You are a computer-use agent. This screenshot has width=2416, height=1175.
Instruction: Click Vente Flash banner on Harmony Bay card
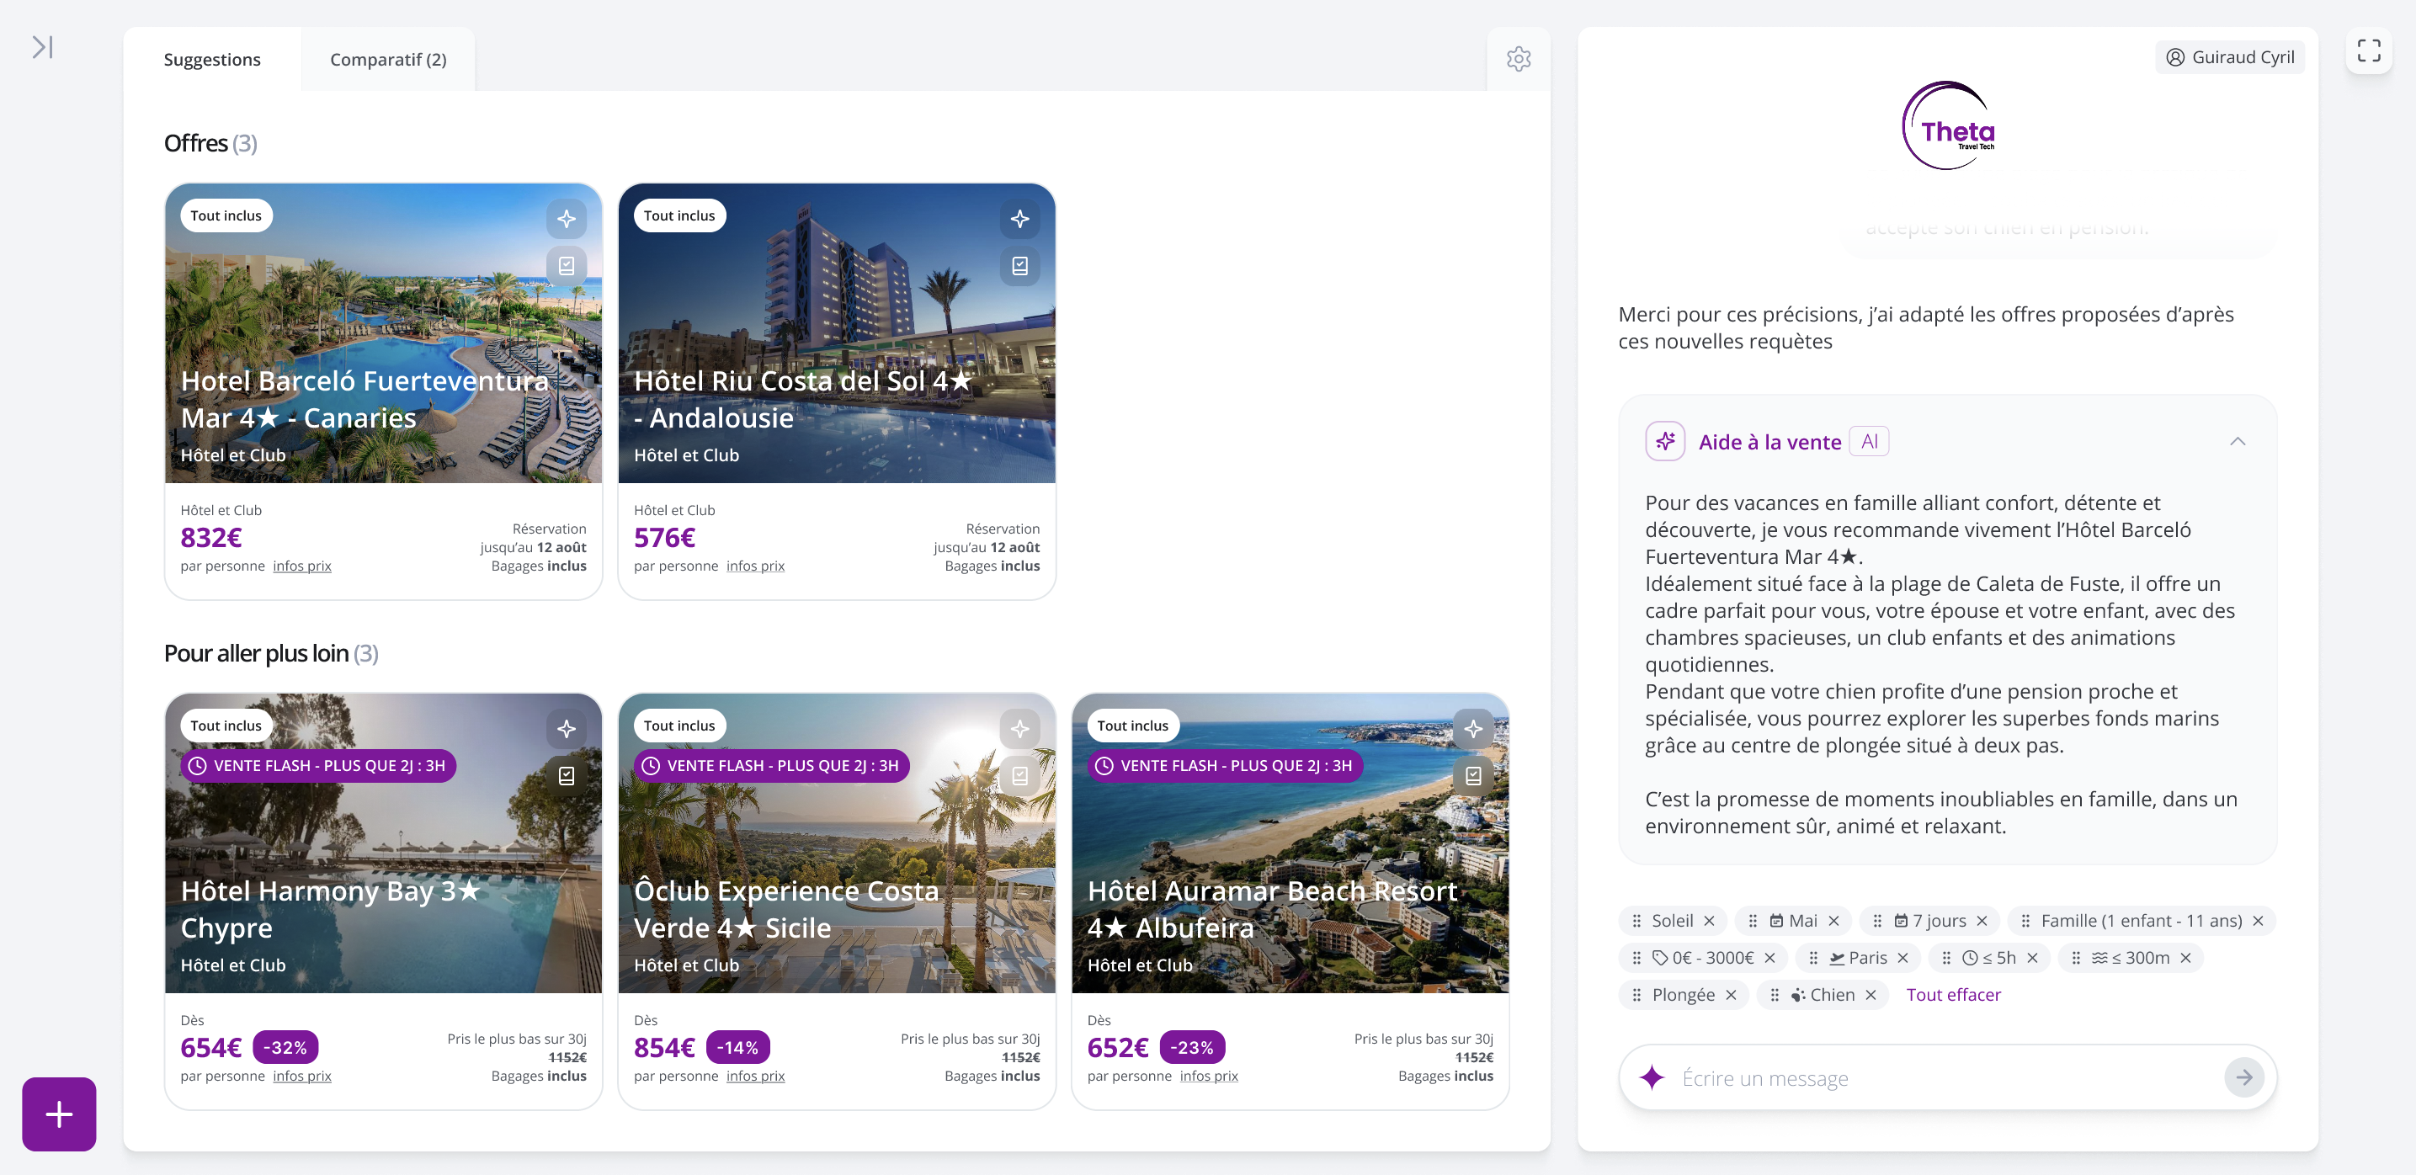pyautogui.click(x=319, y=766)
